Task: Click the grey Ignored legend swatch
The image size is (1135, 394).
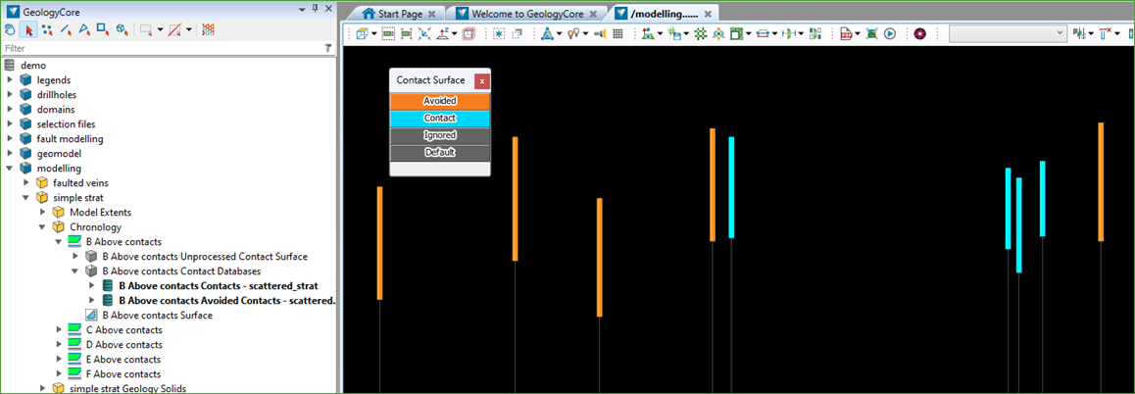Action: click(440, 134)
